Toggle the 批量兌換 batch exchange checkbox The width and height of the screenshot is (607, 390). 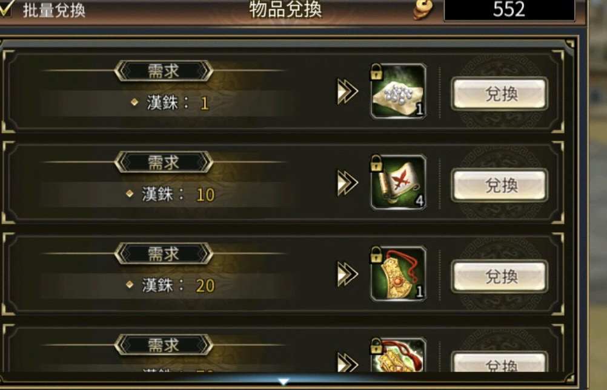click(5, 8)
